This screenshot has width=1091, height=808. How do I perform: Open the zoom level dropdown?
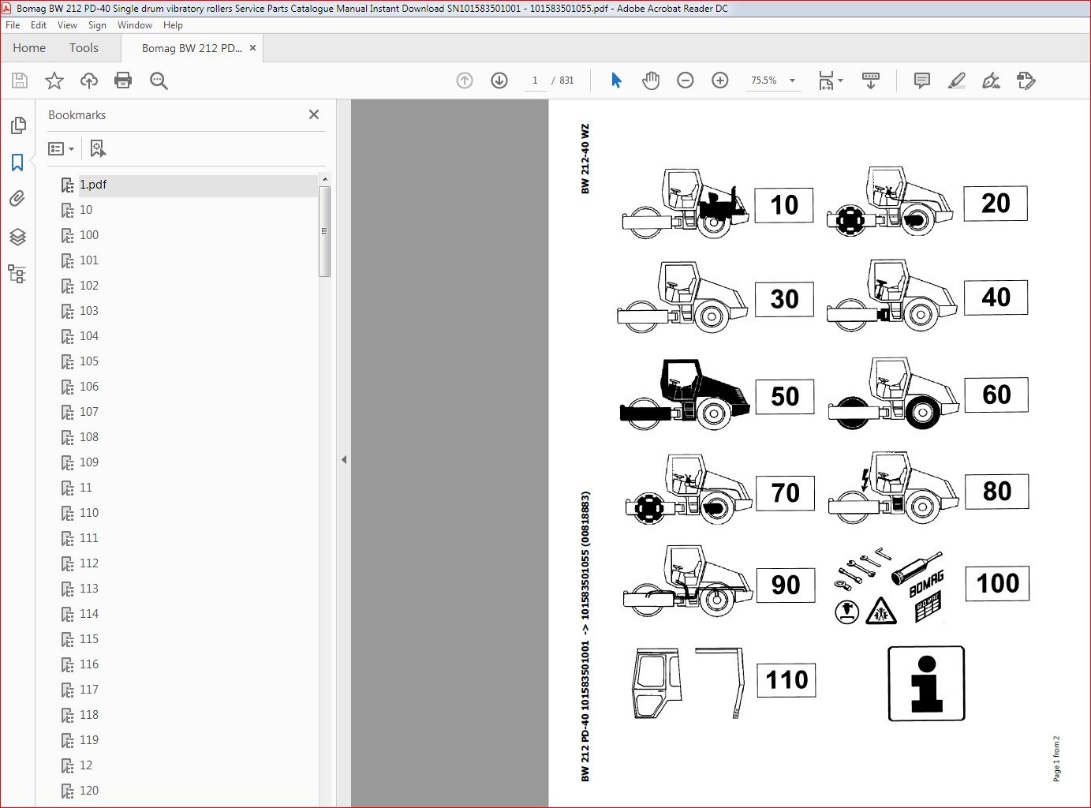click(x=792, y=80)
